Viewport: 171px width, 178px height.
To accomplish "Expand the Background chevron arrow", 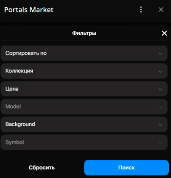I will pos(160,125).
